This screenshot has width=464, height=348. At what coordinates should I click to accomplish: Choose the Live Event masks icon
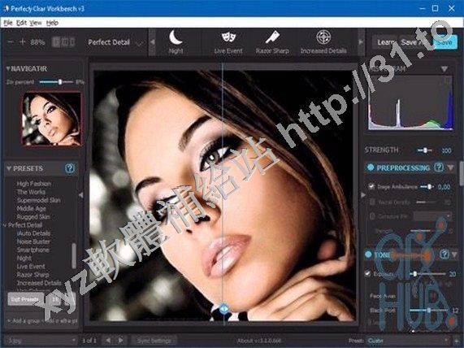(228, 37)
